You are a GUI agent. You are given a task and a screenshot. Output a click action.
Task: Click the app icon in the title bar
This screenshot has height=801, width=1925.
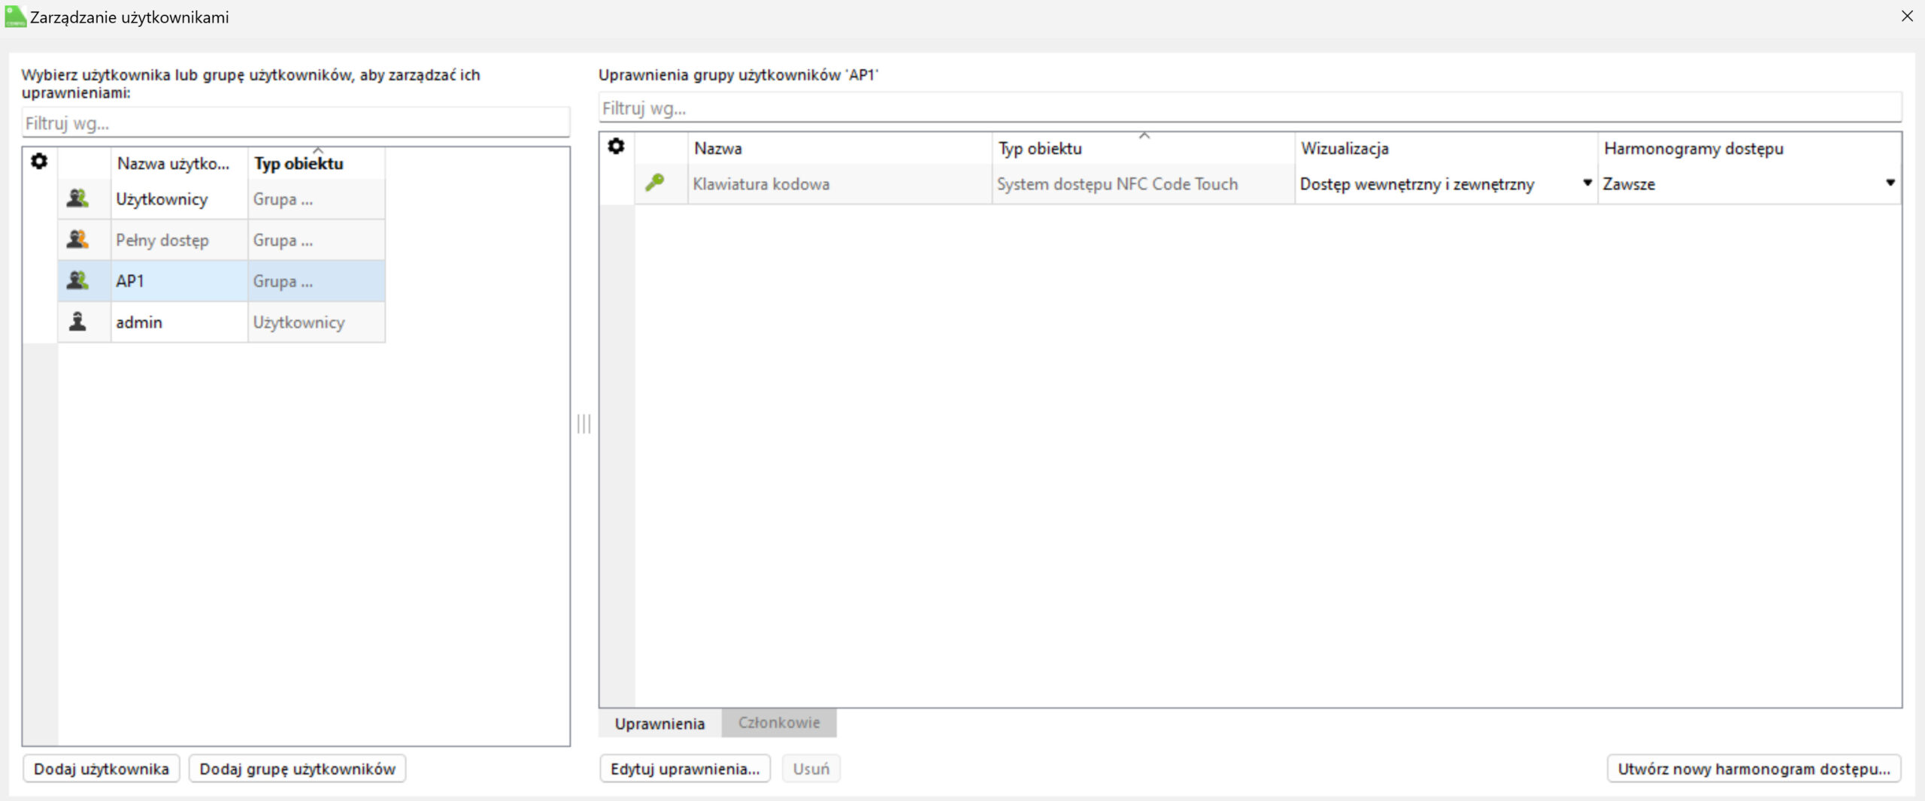14,17
